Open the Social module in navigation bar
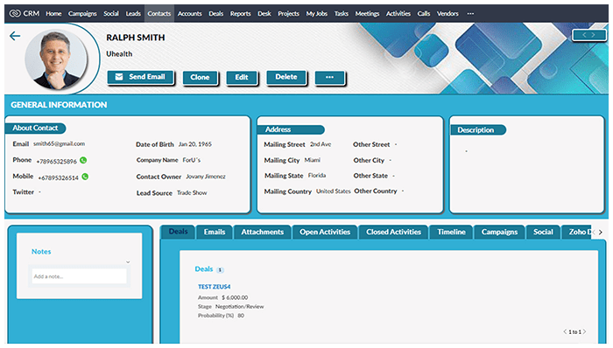 point(111,14)
